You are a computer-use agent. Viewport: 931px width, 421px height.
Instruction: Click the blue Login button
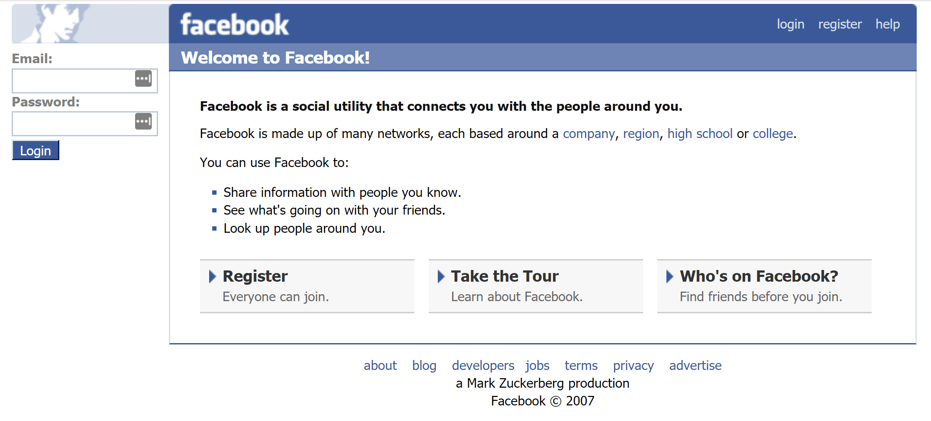click(x=36, y=151)
